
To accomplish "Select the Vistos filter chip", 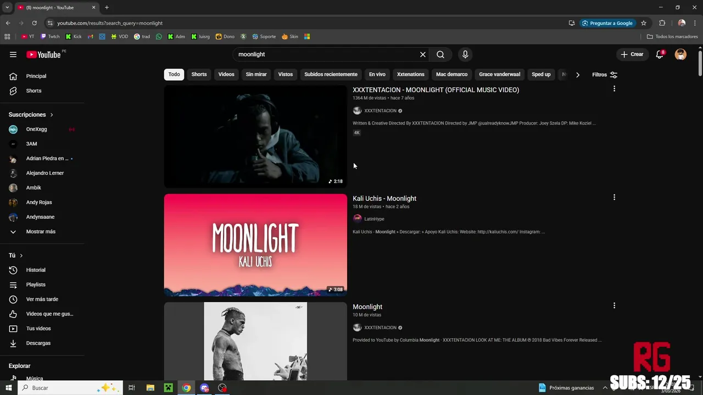I will (286, 75).
